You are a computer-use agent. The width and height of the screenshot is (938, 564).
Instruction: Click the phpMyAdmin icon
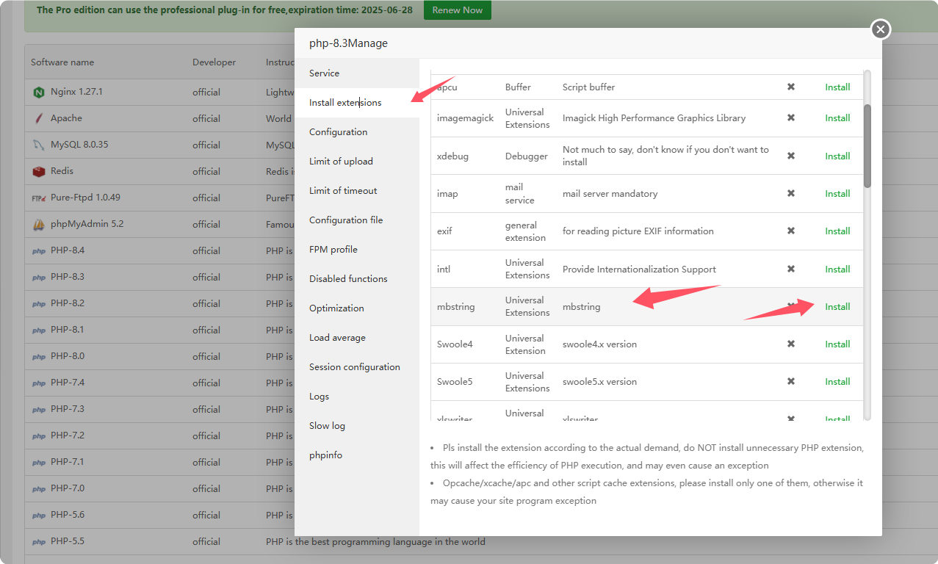pos(39,225)
